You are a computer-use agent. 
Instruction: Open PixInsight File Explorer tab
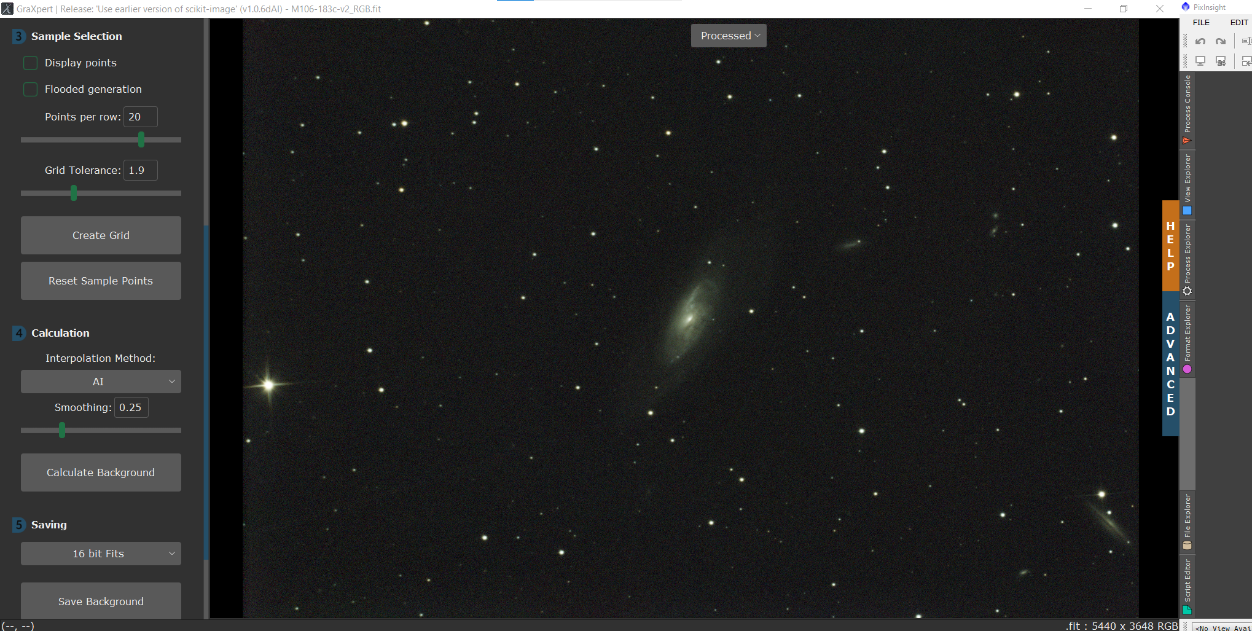[1187, 522]
